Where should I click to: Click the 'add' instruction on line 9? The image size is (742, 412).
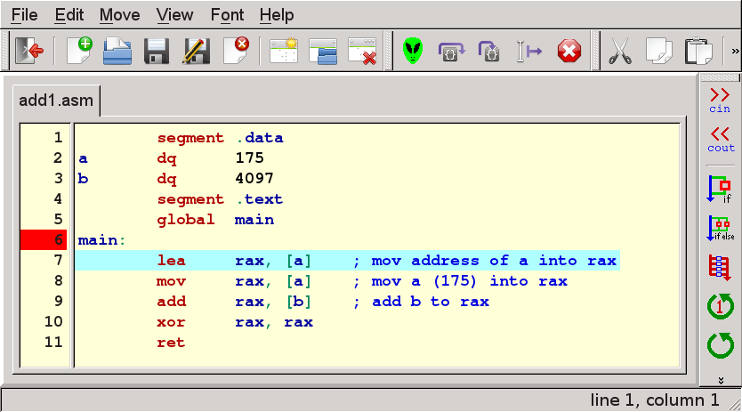(x=172, y=302)
